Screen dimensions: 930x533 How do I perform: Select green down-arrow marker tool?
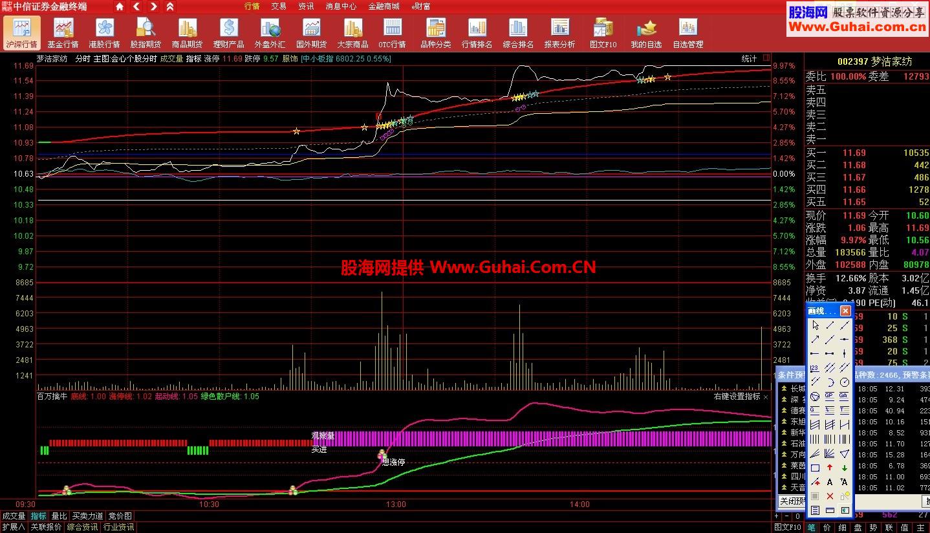click(845, 468)
